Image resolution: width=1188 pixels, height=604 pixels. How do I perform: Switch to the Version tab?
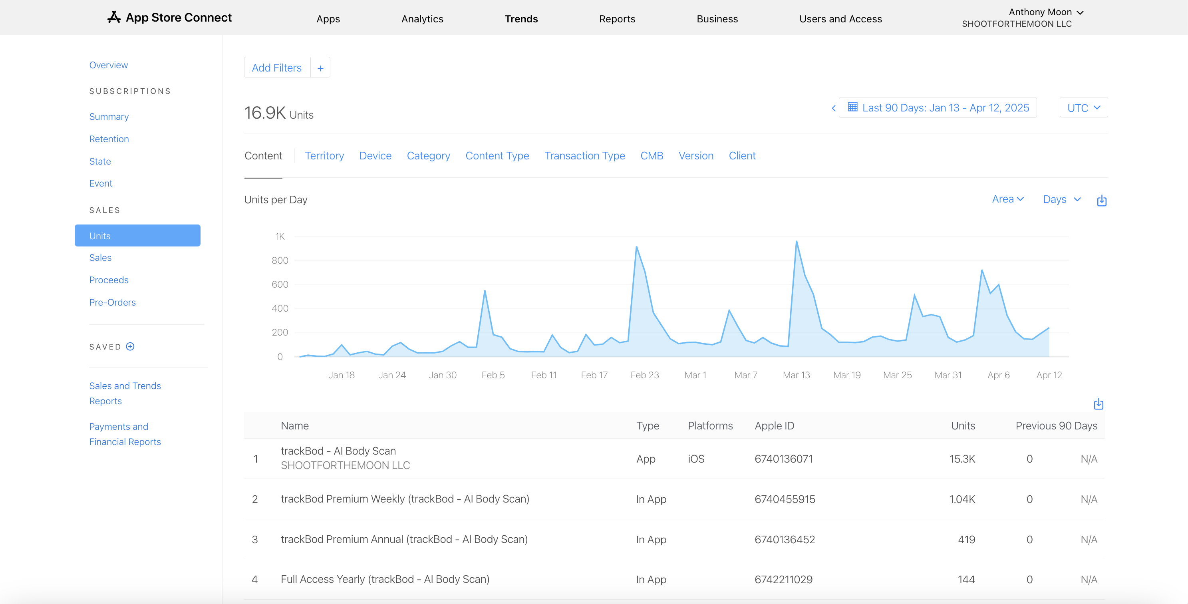coord(696,156)
